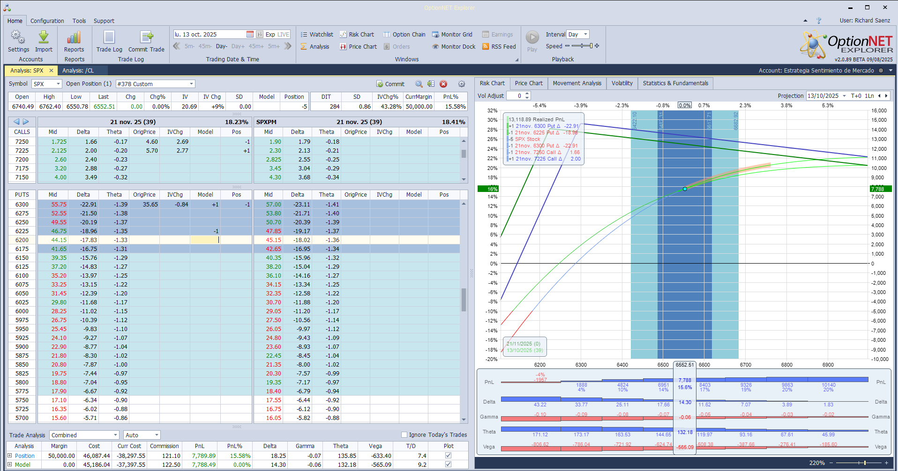Click the 5m- step back button
This screenshot has width=898, height=471.
[189, 46]
